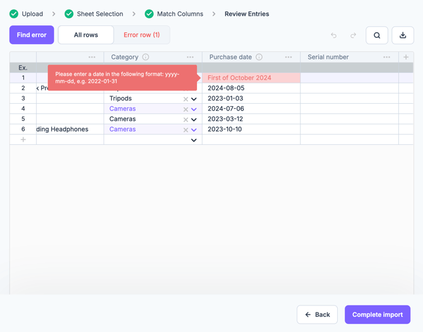Open the Category column three-dot menu
The height and width of the screenshot is (332, 423).
(190, 57)
